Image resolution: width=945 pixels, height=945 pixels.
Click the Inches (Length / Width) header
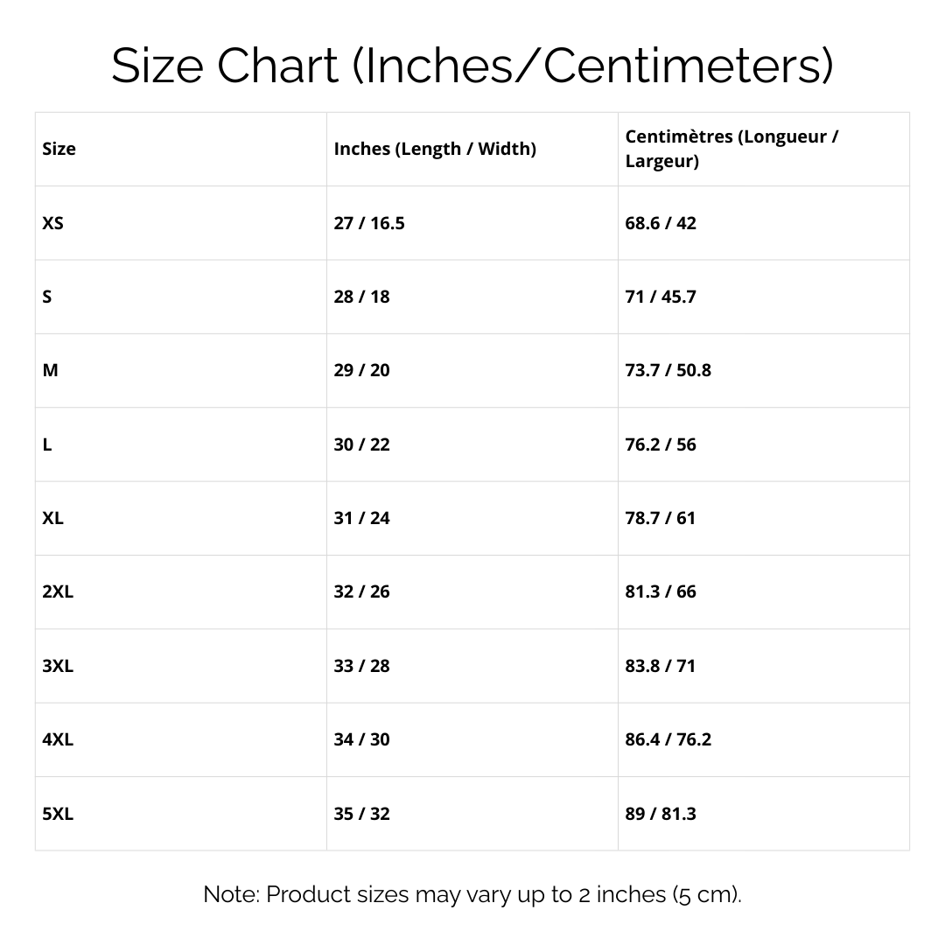pos(435,149)
